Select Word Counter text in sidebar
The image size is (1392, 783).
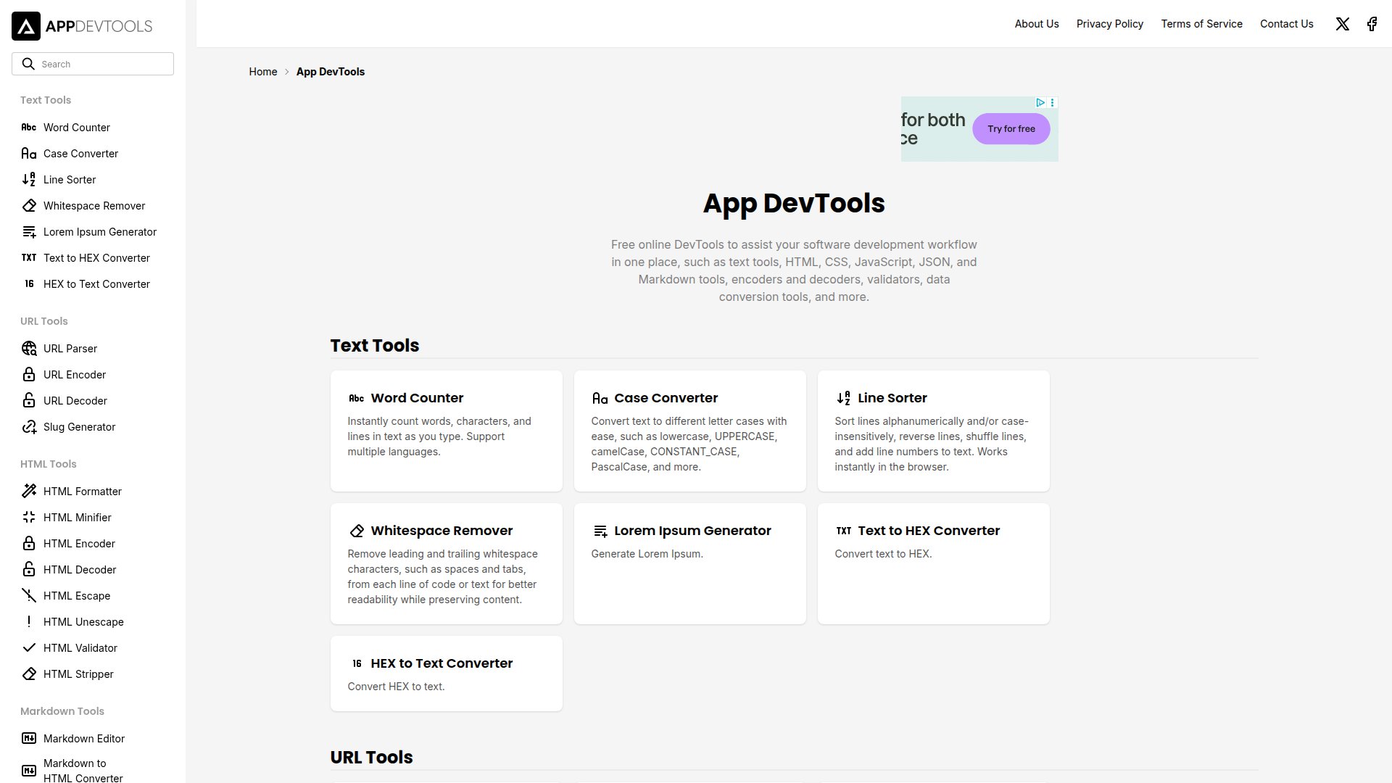tap(77, 128)
